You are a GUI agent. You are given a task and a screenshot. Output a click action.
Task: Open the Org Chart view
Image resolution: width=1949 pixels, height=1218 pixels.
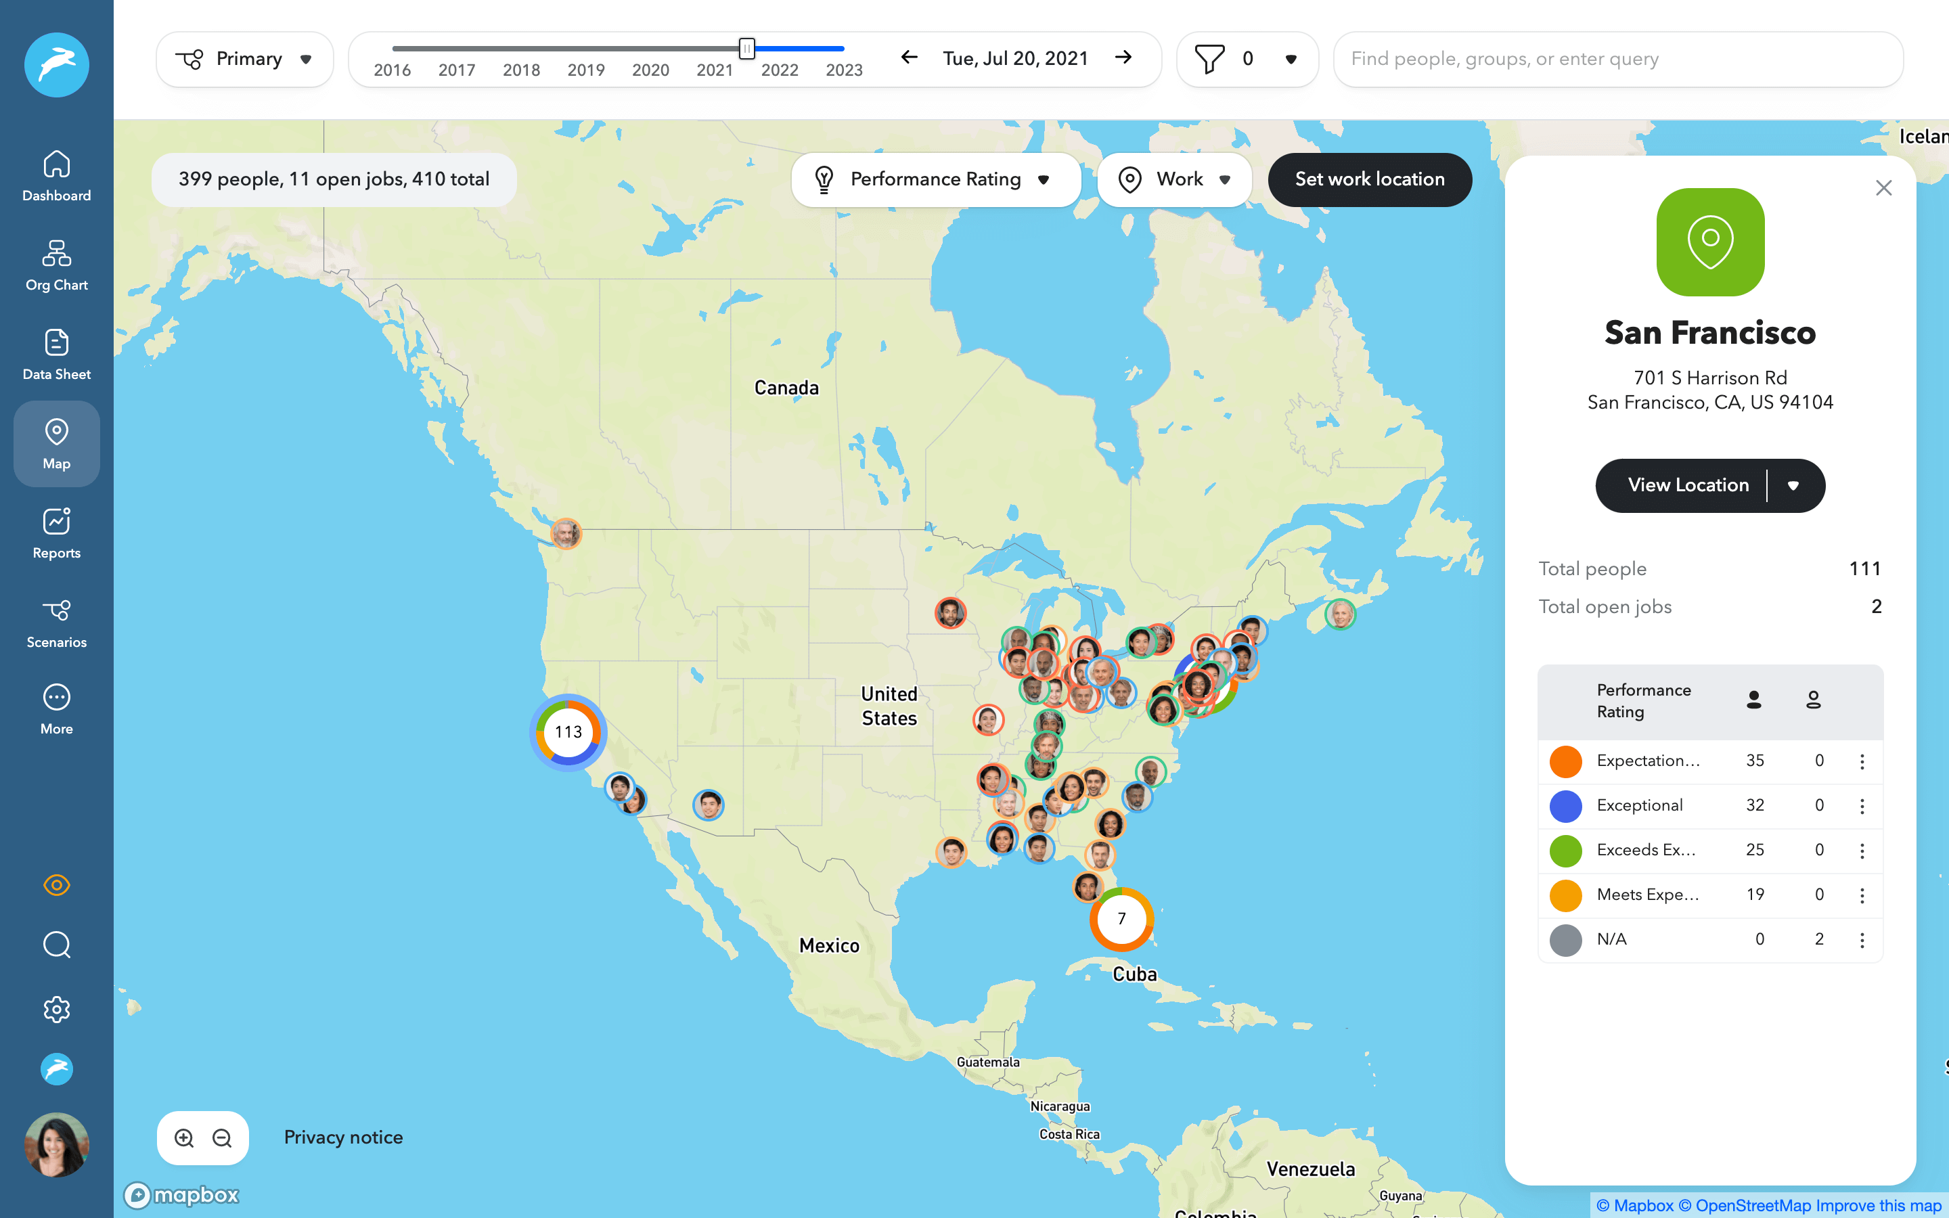[x=56, y=265]
